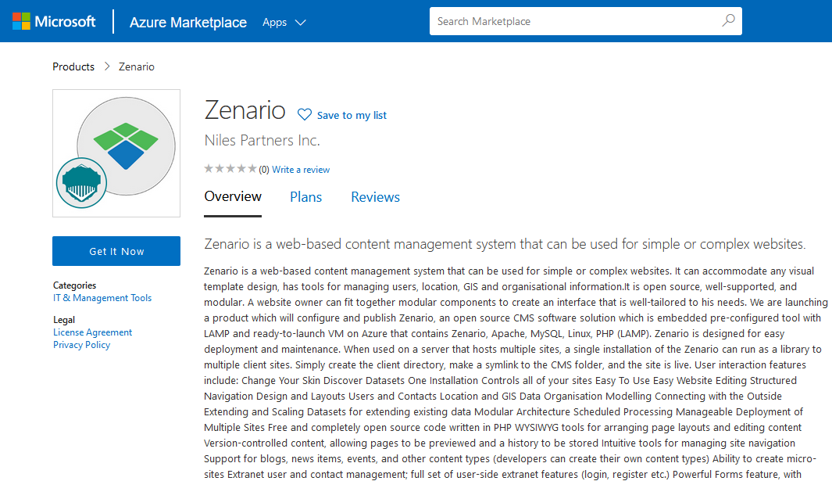Image resolution: width=832 pixels, height=481 pixels.
Task: Click the Write a review link
Action: [x=301, y=170]
